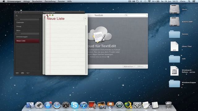Select the BOOTCAMP drive on desktop
Image resolution: width=198 pixels, height=111 pixels.
pos(174,22)
